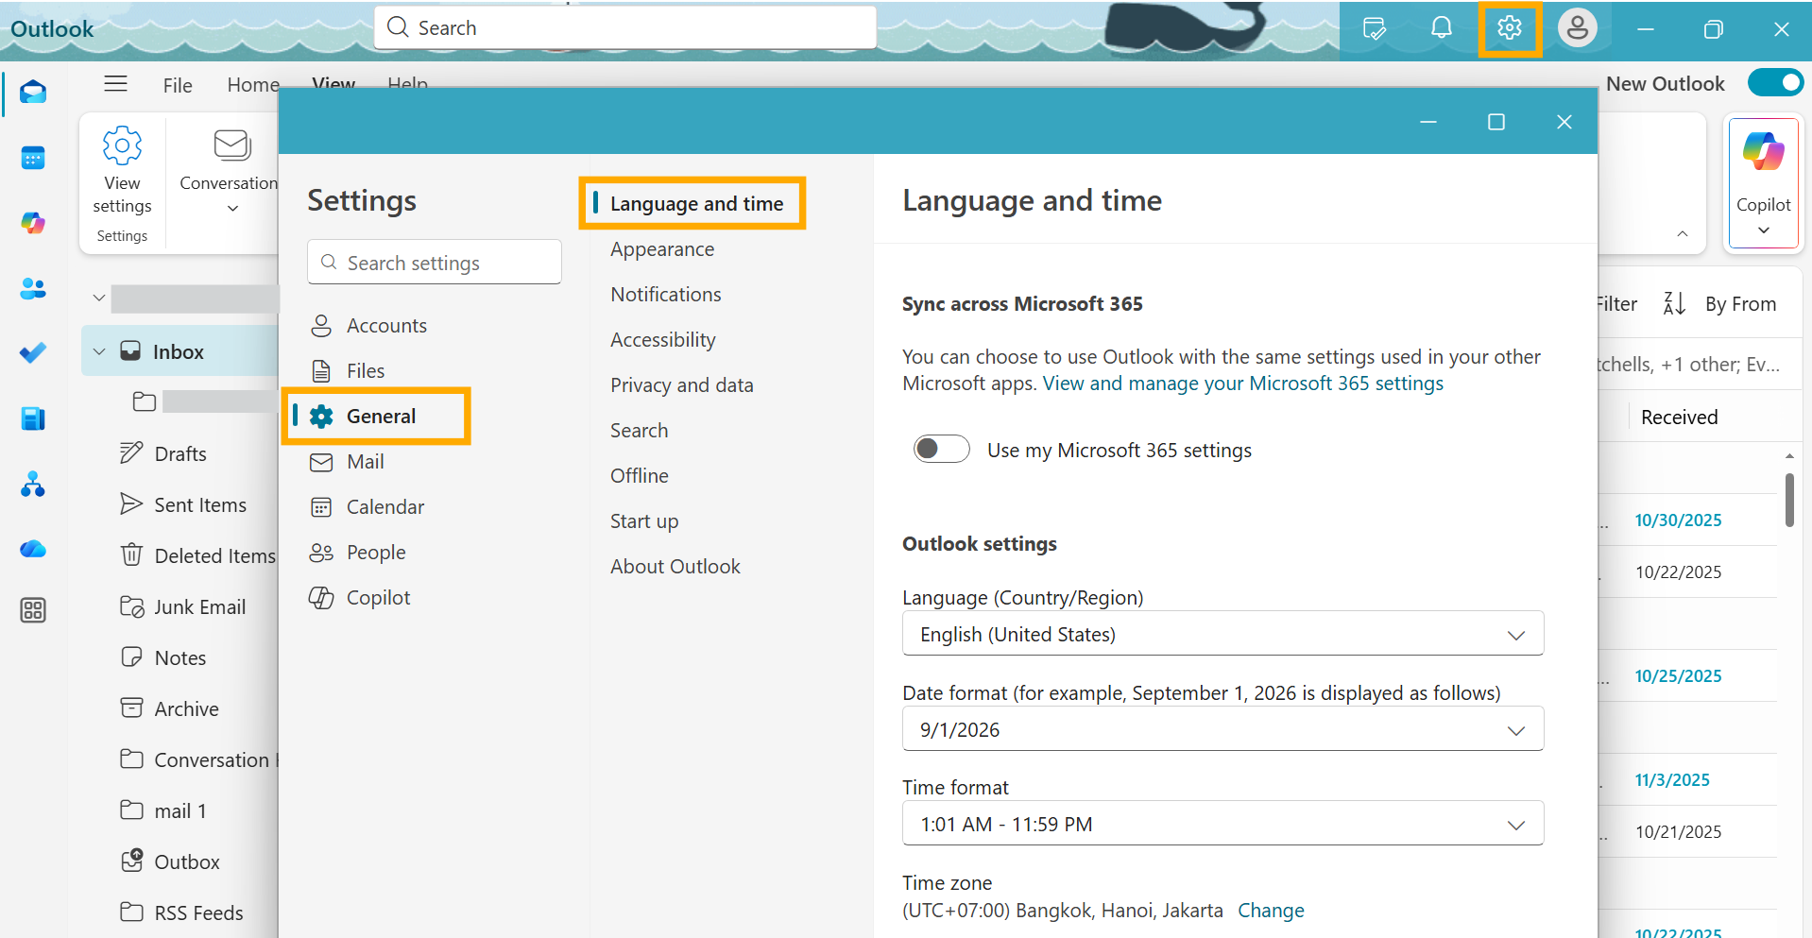Open the Start up settings page
The width and height of the screenshot is (1812, 938).
coord(643,521)
